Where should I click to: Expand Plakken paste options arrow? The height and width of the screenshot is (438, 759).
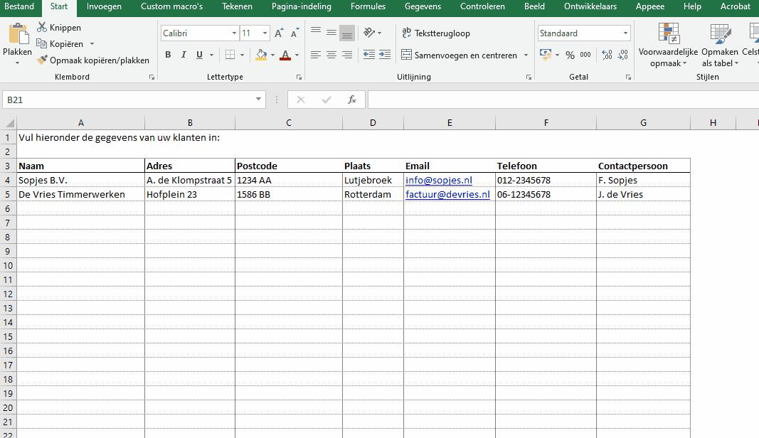pos(17,63)
